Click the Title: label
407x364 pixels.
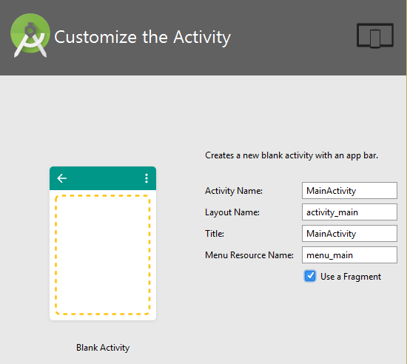pyautogui.click(x=215, y=234)
